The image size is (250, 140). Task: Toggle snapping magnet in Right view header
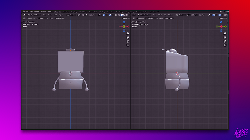tap(193, 15)
